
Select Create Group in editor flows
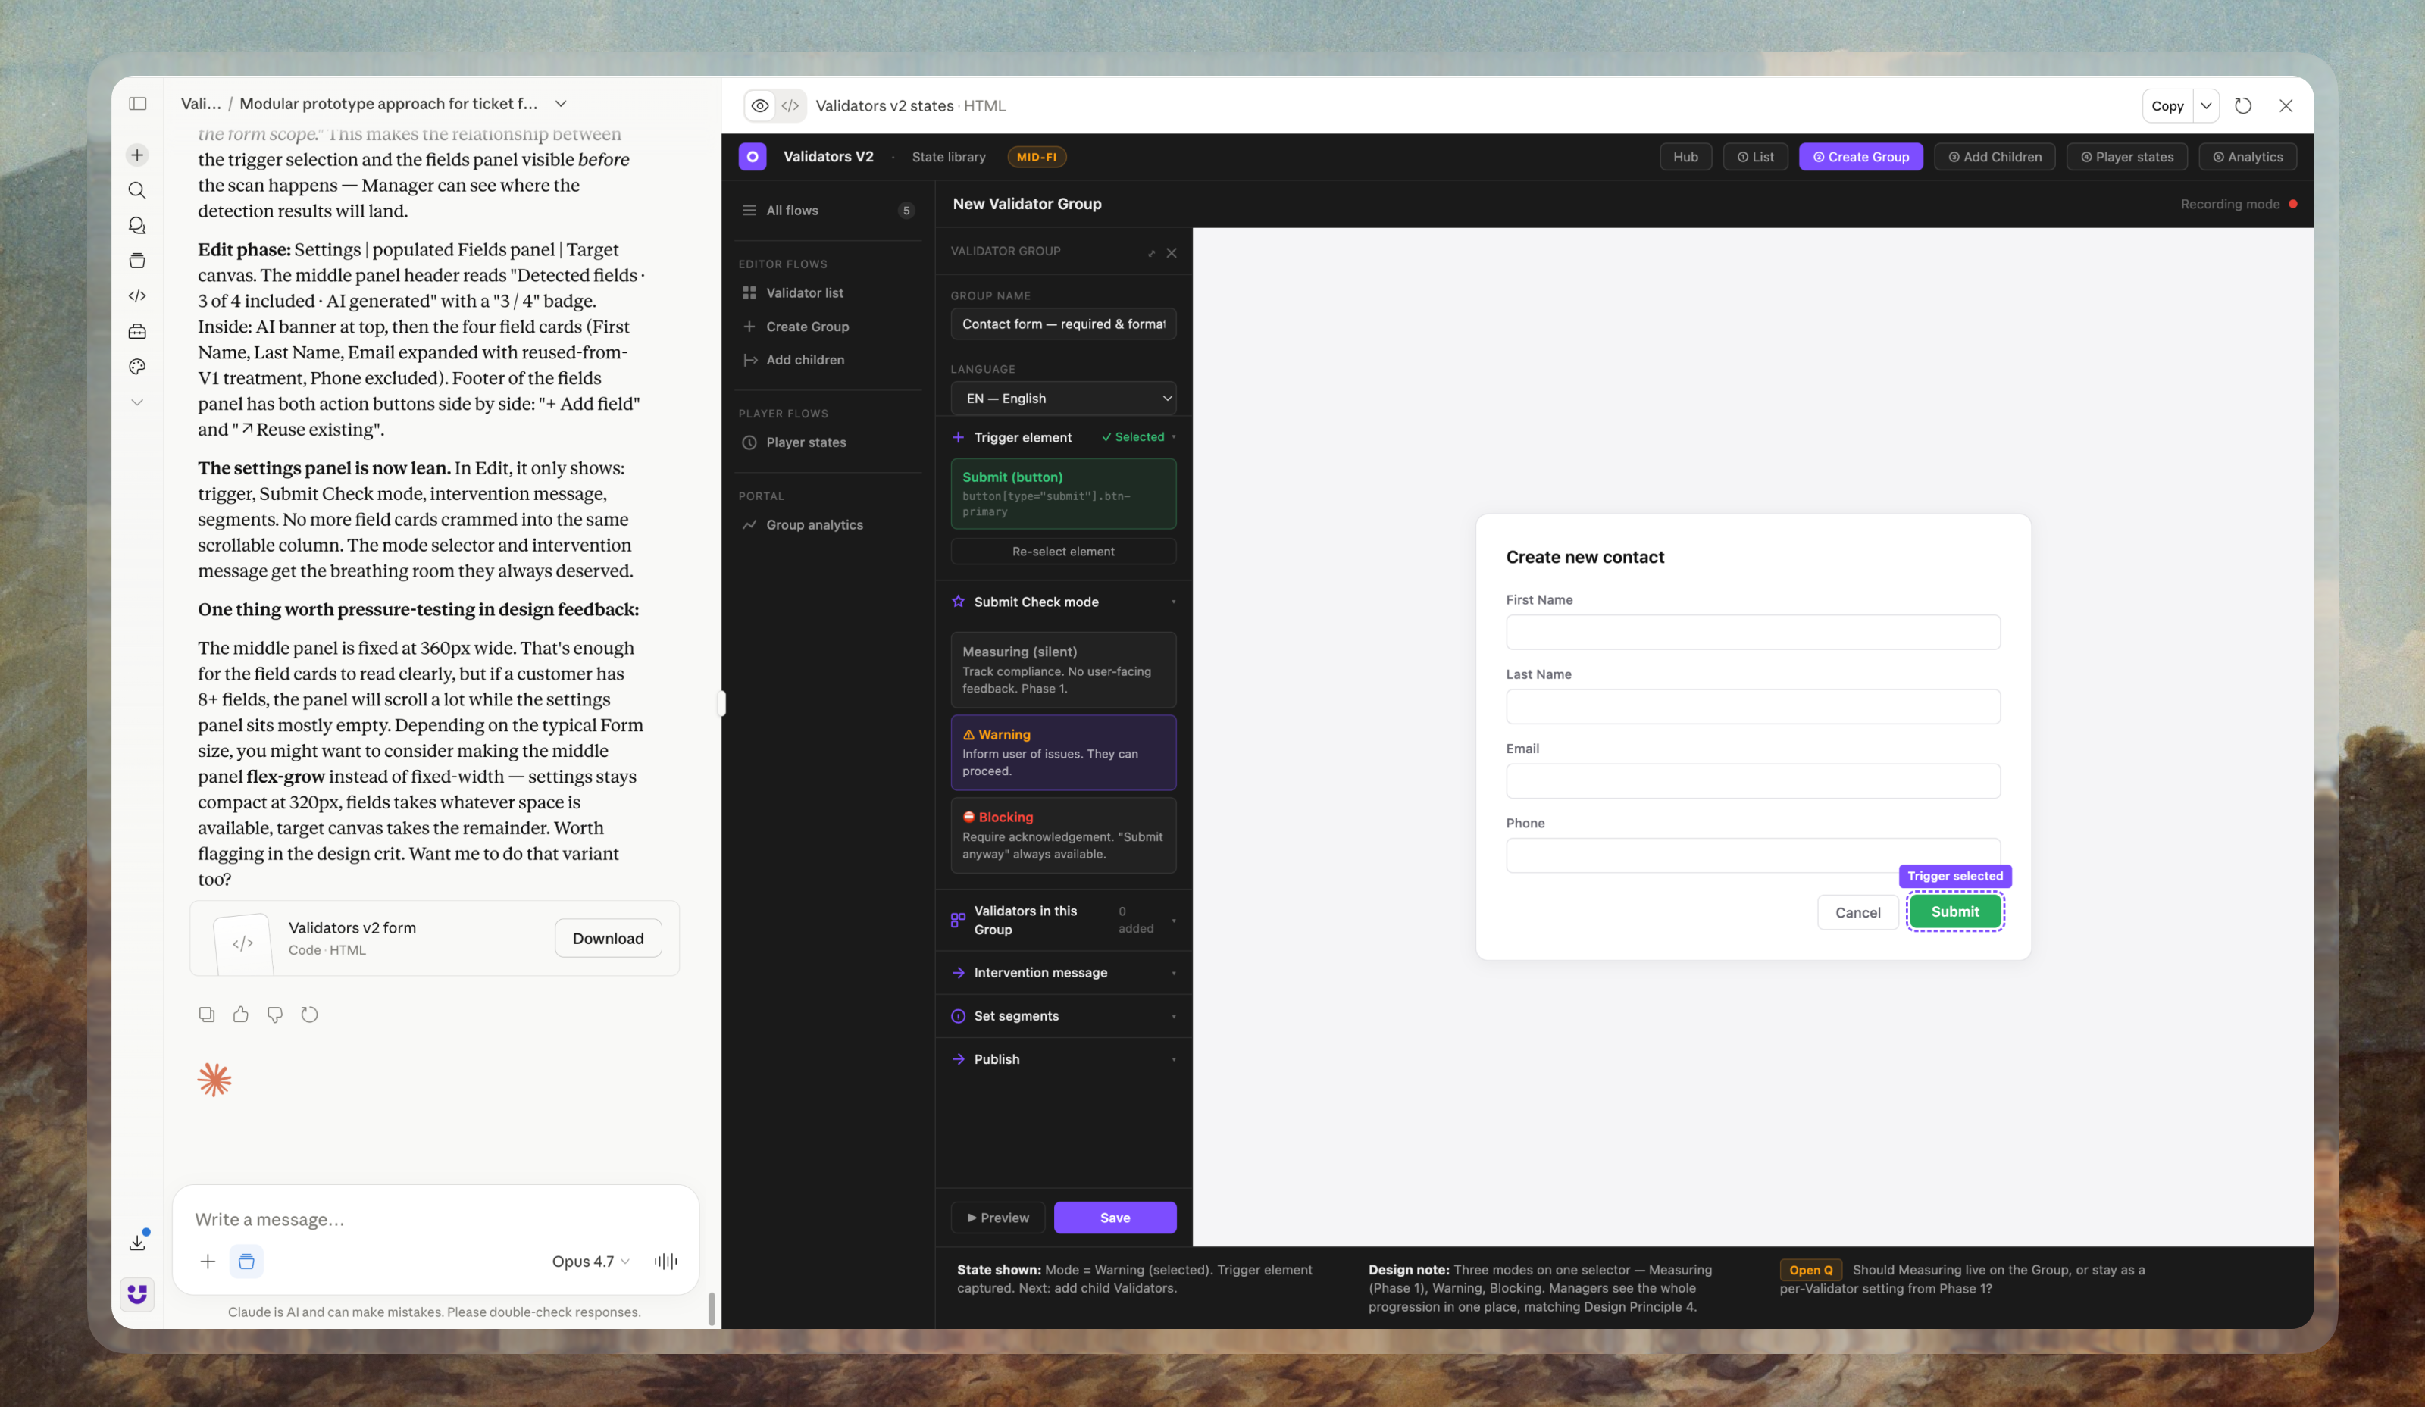(828, 327)
